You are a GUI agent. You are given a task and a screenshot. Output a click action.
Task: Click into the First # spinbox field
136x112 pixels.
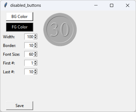click(x=29, y=63)
